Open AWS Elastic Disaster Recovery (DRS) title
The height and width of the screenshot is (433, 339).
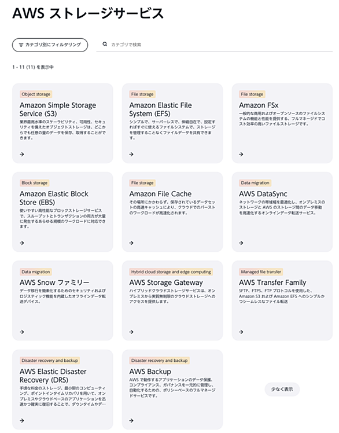53,376
